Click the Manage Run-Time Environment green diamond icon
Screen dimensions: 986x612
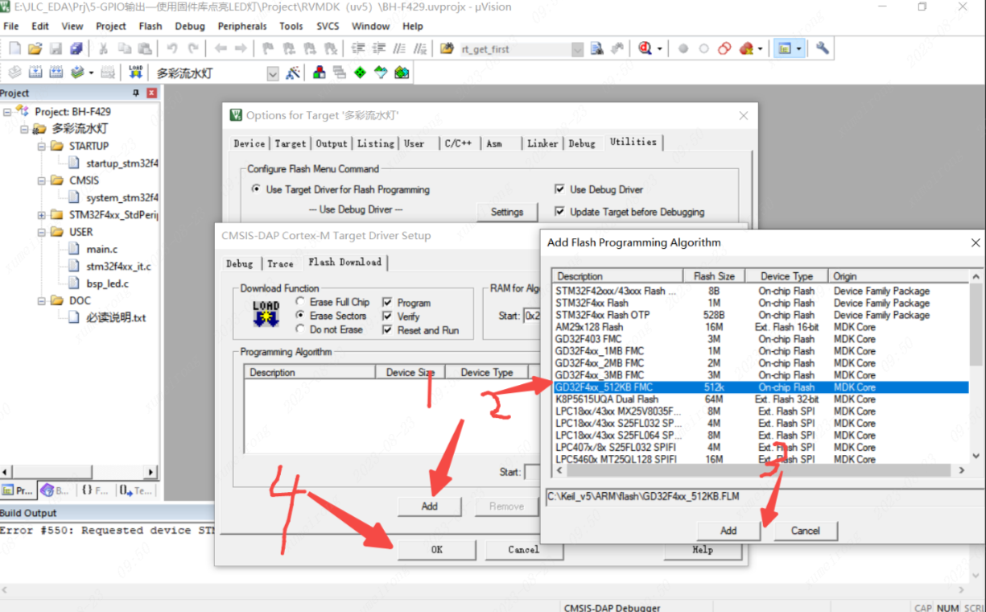pos(360,73)
